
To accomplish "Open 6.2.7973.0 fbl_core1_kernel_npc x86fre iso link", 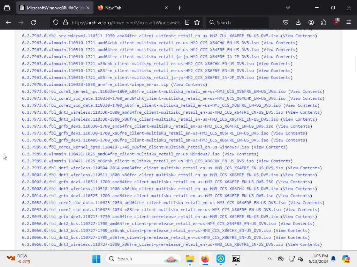I will point(154,91).
